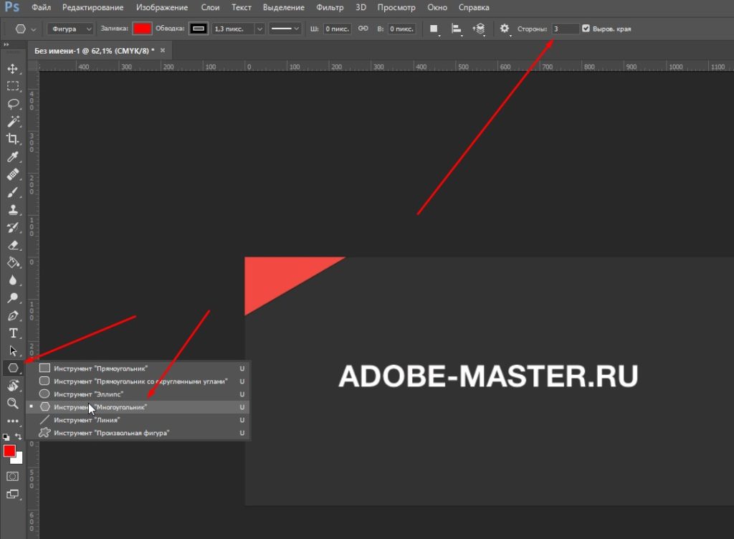This screenshot has width=734, height=539.
Task: Open path alignment options
Action: [456, 29]
